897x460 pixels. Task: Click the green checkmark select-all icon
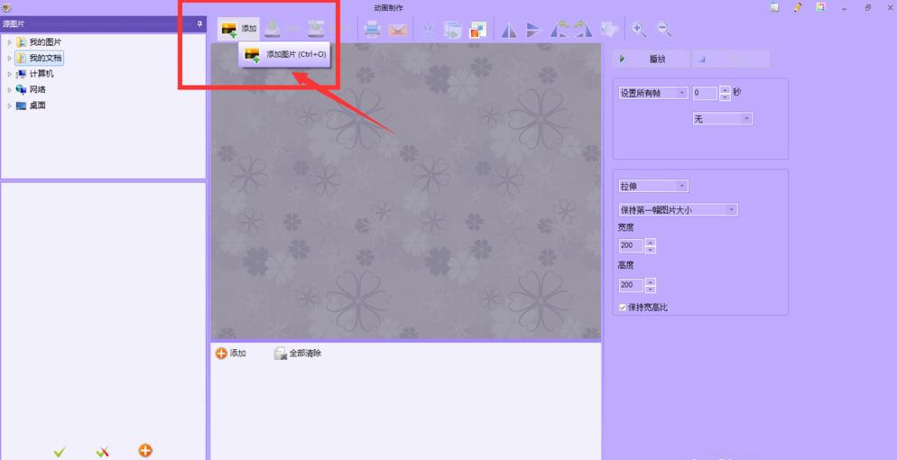pyautogui.click(x=60, y=451)
